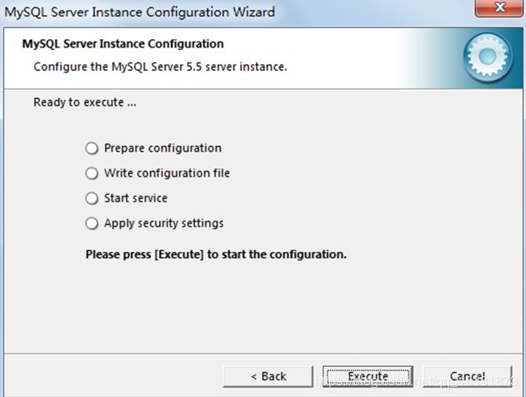
Task: Cancel the configuration wizard
Action: (x=467, y=376)
